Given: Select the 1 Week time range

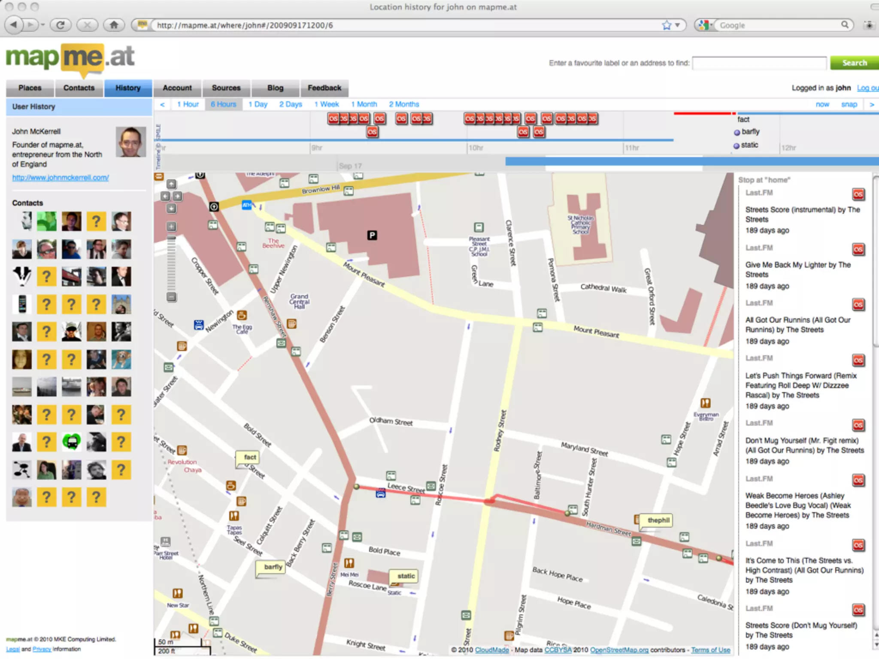Looking at the screenshot, I should (326, 104).
